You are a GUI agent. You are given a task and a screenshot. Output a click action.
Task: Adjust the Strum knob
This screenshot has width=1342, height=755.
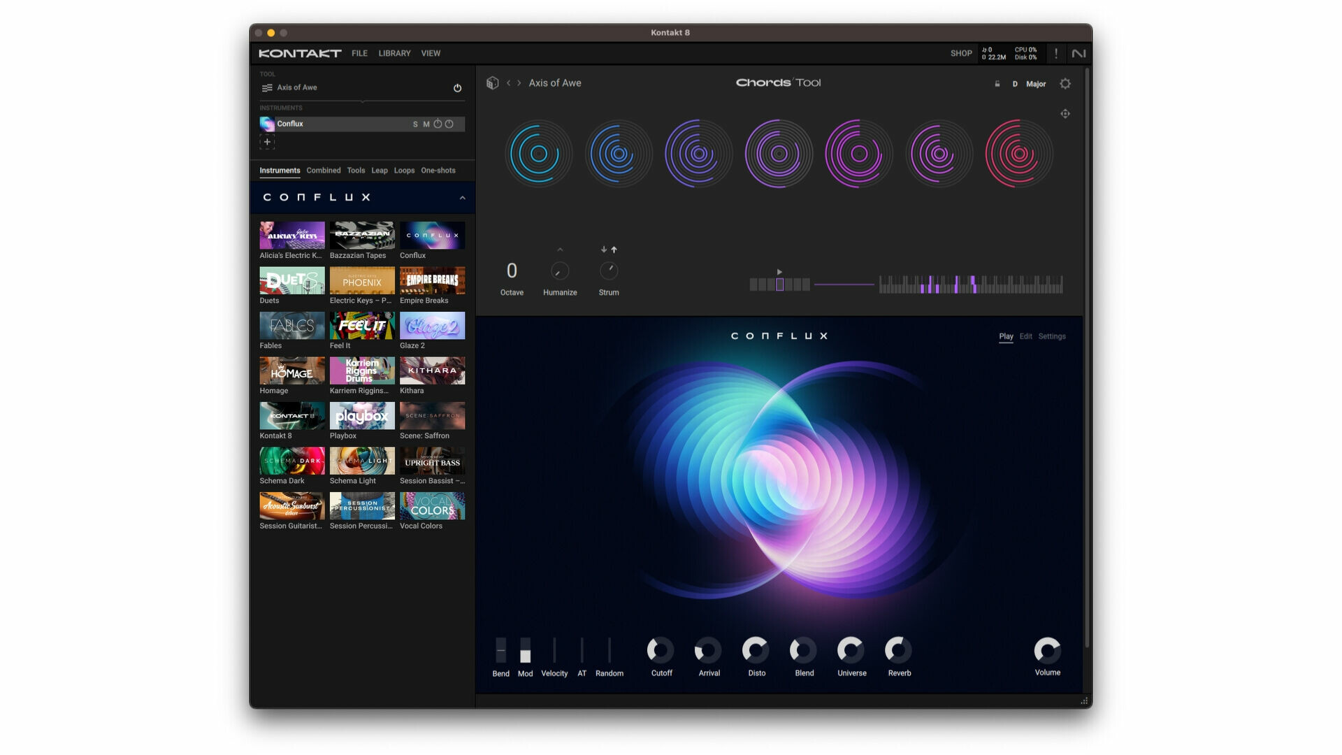click(x=609, y=271)
